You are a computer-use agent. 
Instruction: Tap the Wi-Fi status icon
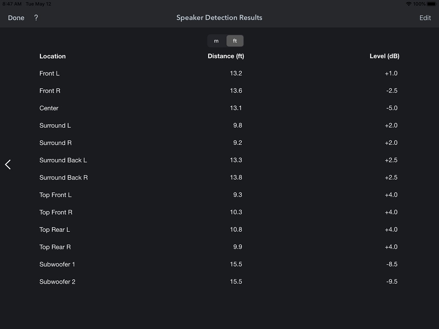point(409,4)
